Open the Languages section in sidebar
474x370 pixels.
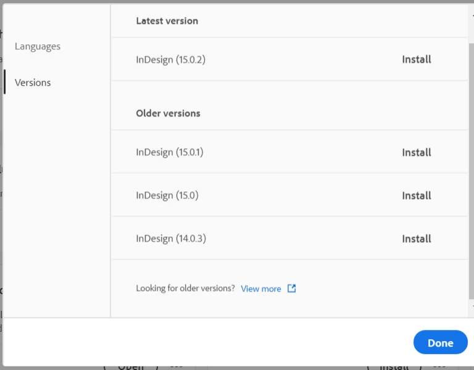point(38,46)
